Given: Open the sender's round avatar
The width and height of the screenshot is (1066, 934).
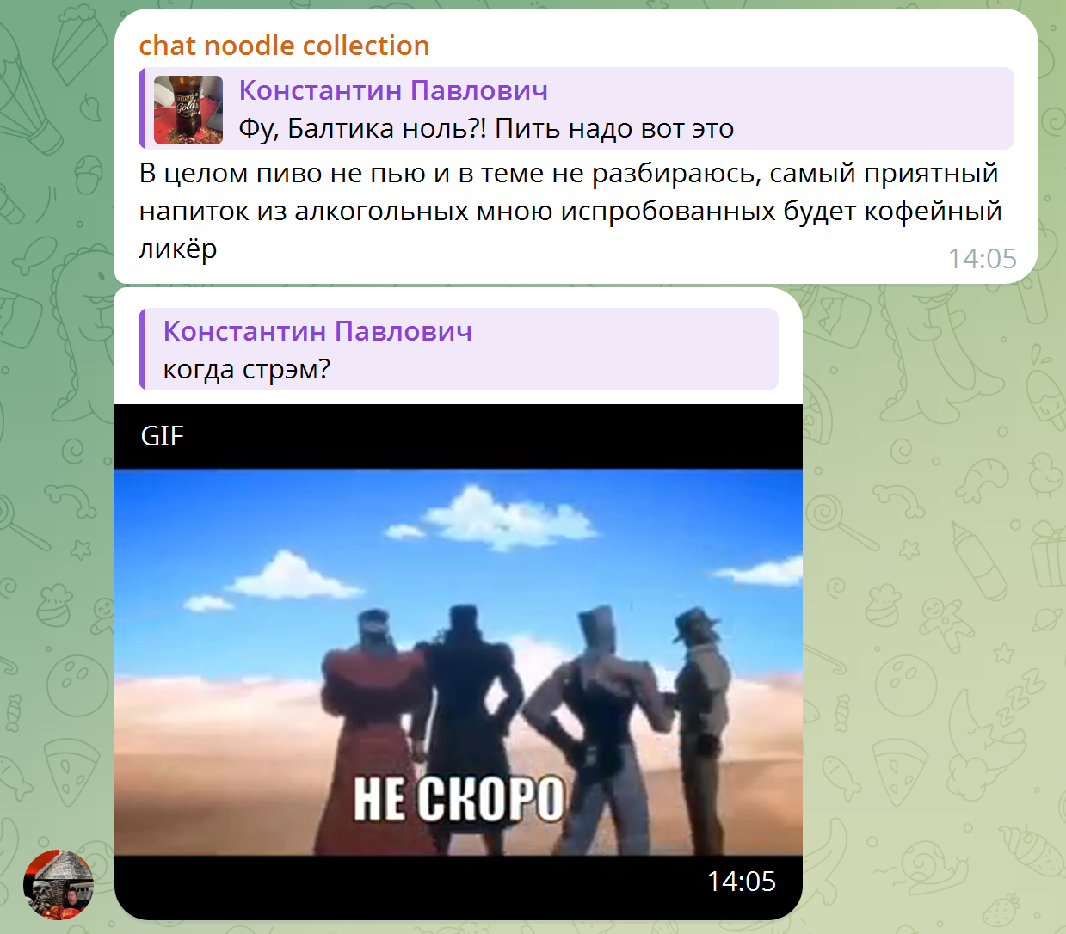Looking at the screenshot, I should [x=59, y=885].
